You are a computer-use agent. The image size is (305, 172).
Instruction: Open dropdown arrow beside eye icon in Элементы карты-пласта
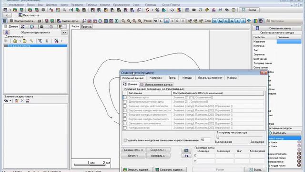[10, 101]
